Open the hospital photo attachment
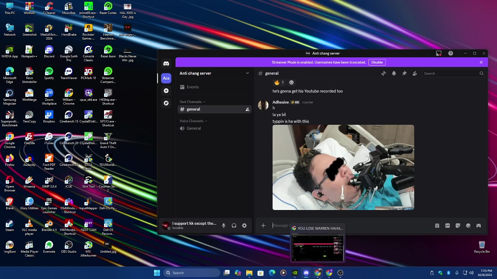The height and width of the screenshot is (279, 497). coord(343,167)
